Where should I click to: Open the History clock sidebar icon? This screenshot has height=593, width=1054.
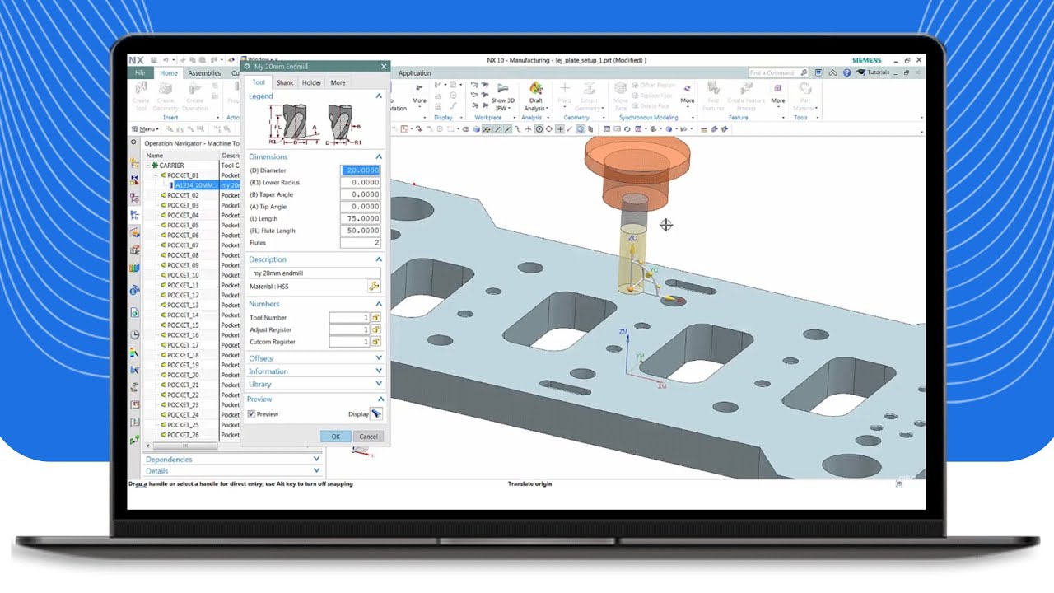point(134,334)
